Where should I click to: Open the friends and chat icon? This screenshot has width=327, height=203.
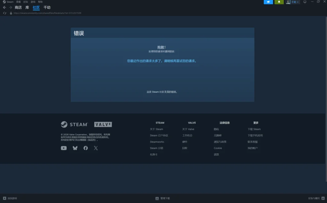click(323, 198)
